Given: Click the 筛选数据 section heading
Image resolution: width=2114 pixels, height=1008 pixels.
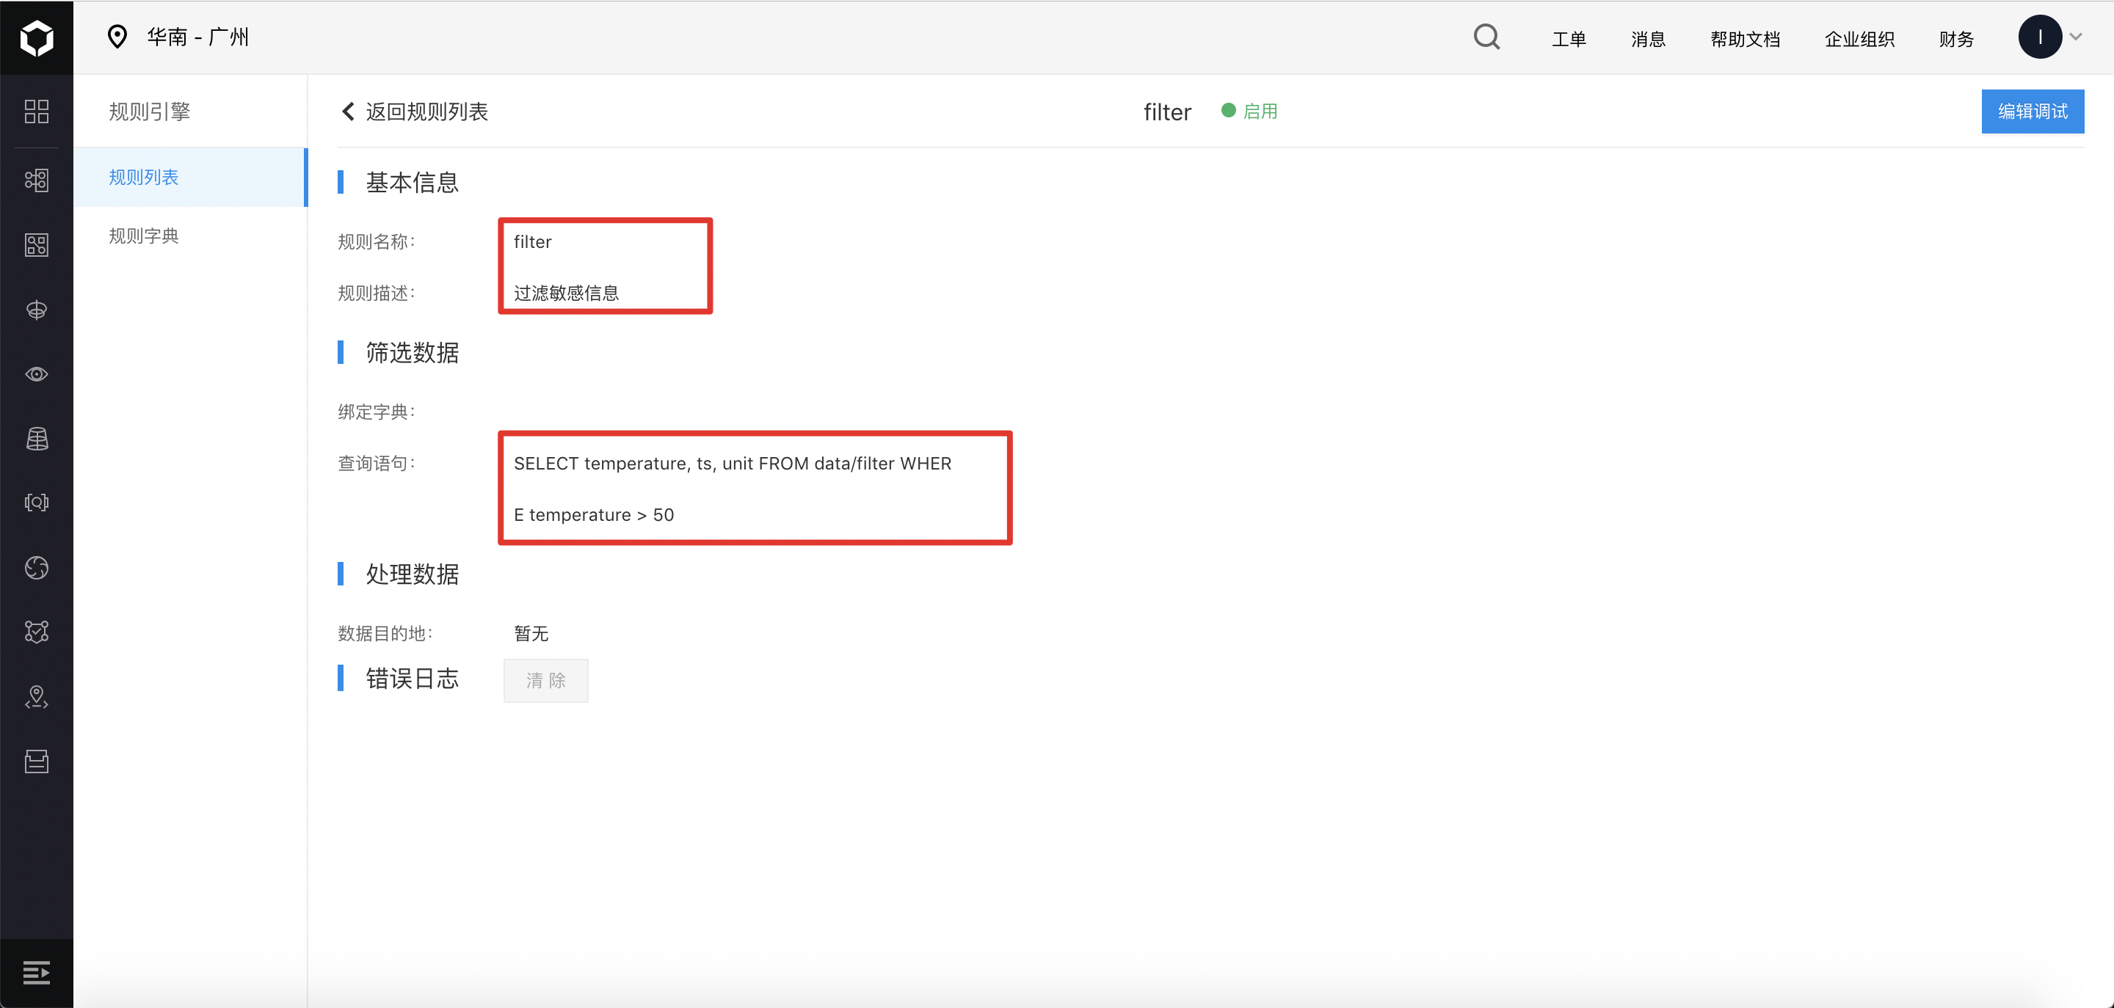Looking at the screenshot, I should click(411, 353).
